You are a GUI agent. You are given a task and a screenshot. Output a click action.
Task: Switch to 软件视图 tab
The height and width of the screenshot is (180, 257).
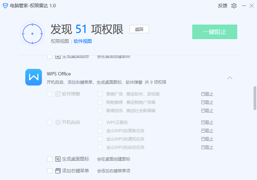(82, 41)
